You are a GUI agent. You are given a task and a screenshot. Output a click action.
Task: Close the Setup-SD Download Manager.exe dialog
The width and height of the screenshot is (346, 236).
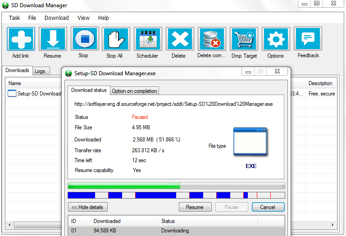click(277, 72)
